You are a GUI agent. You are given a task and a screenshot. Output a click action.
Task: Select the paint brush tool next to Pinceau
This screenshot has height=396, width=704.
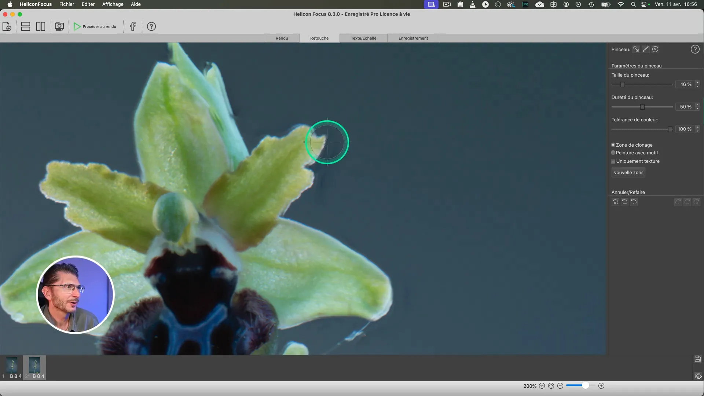pyautogui.click(x=646, y=49)
